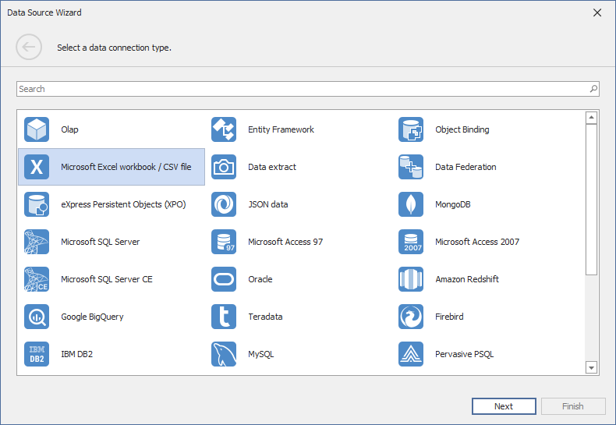The width and height of the screenshot is (616, 425).
Task: Select the Google BigQuery label
Action: tap(92, 317)
